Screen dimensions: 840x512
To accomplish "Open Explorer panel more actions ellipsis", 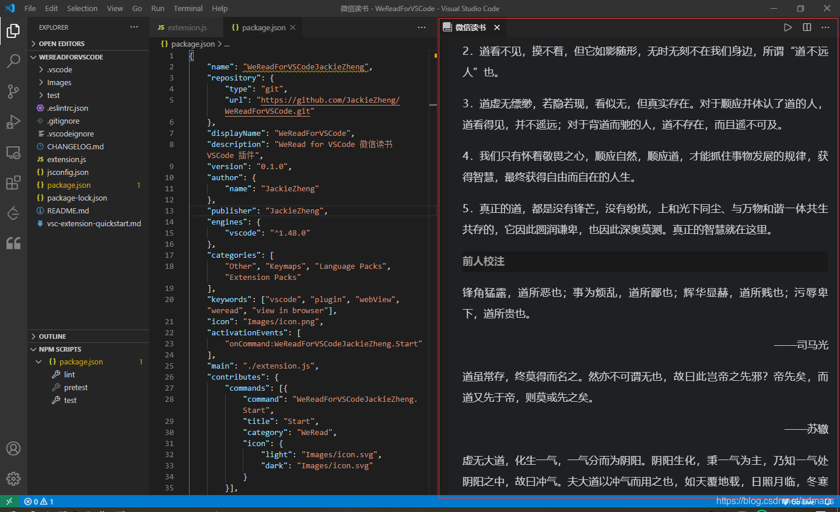I will tap(134, 27).
